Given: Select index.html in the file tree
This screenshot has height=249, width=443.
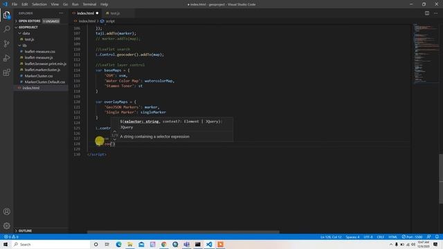Looking at the screenshot, I should point(31,88).
